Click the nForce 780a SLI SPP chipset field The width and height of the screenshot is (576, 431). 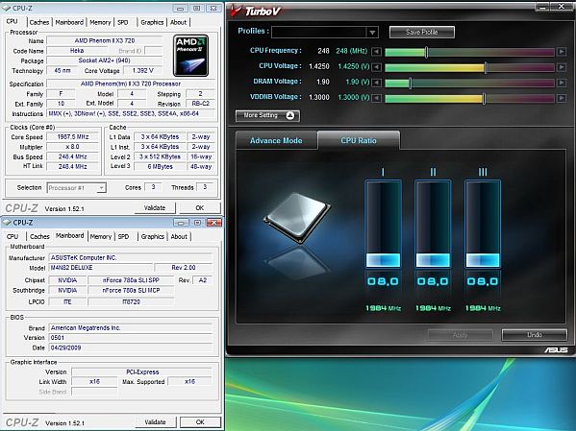point(131,280)
